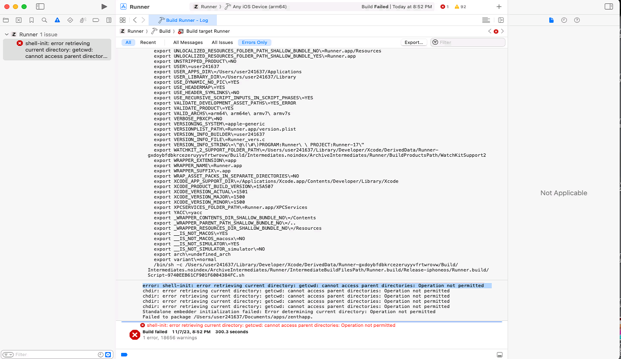Choose the Any iOS Device destination
The width and height of the screenshot is (621, 359).
pos(256,7)
